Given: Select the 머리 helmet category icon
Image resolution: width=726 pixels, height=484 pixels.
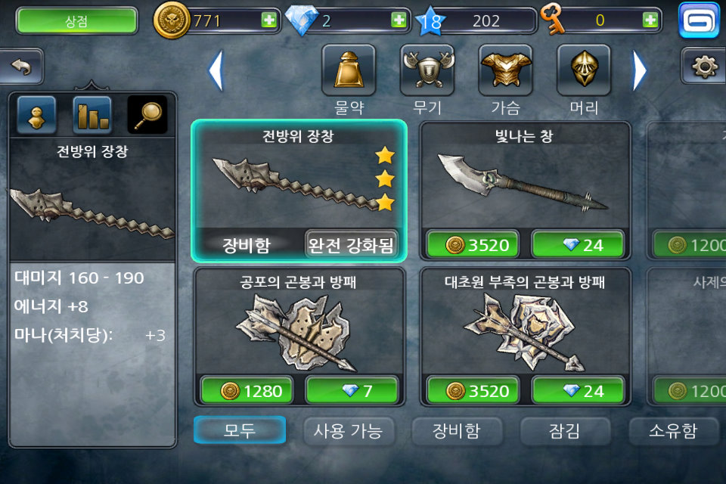Looking at the screenshot, I should [584, 70].
